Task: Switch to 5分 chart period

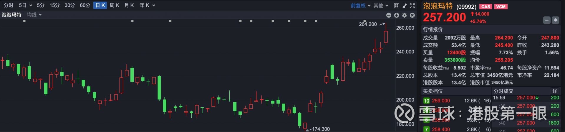Action: point(41,5)
